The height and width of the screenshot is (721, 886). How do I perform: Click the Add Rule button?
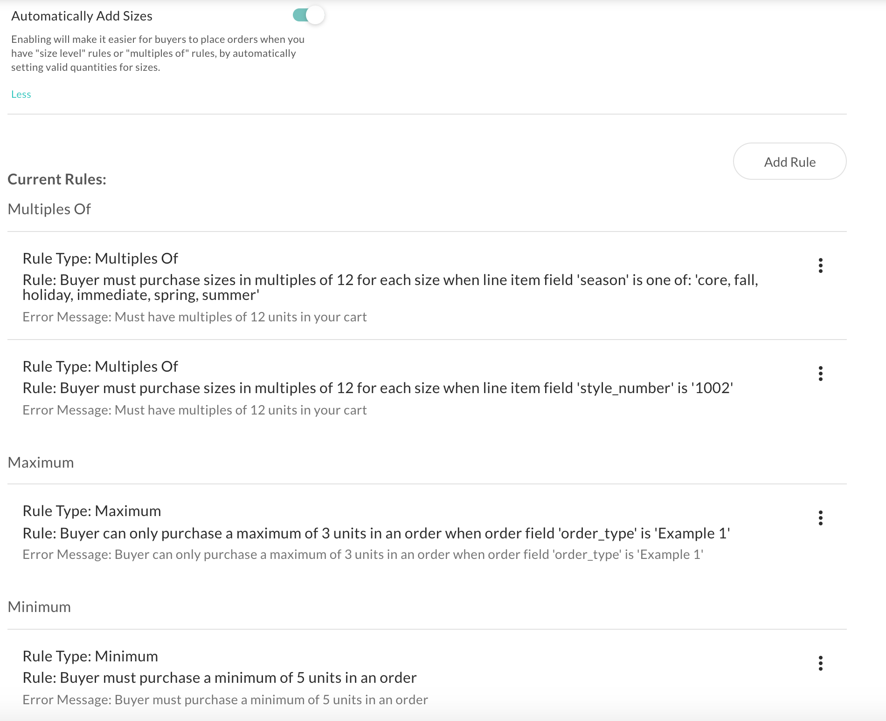[789, 162]
